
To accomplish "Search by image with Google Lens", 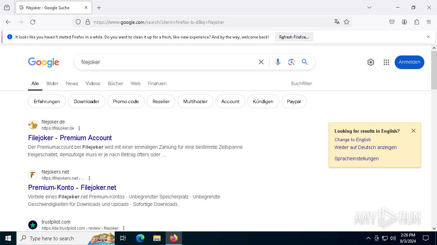I will (291, 62).
